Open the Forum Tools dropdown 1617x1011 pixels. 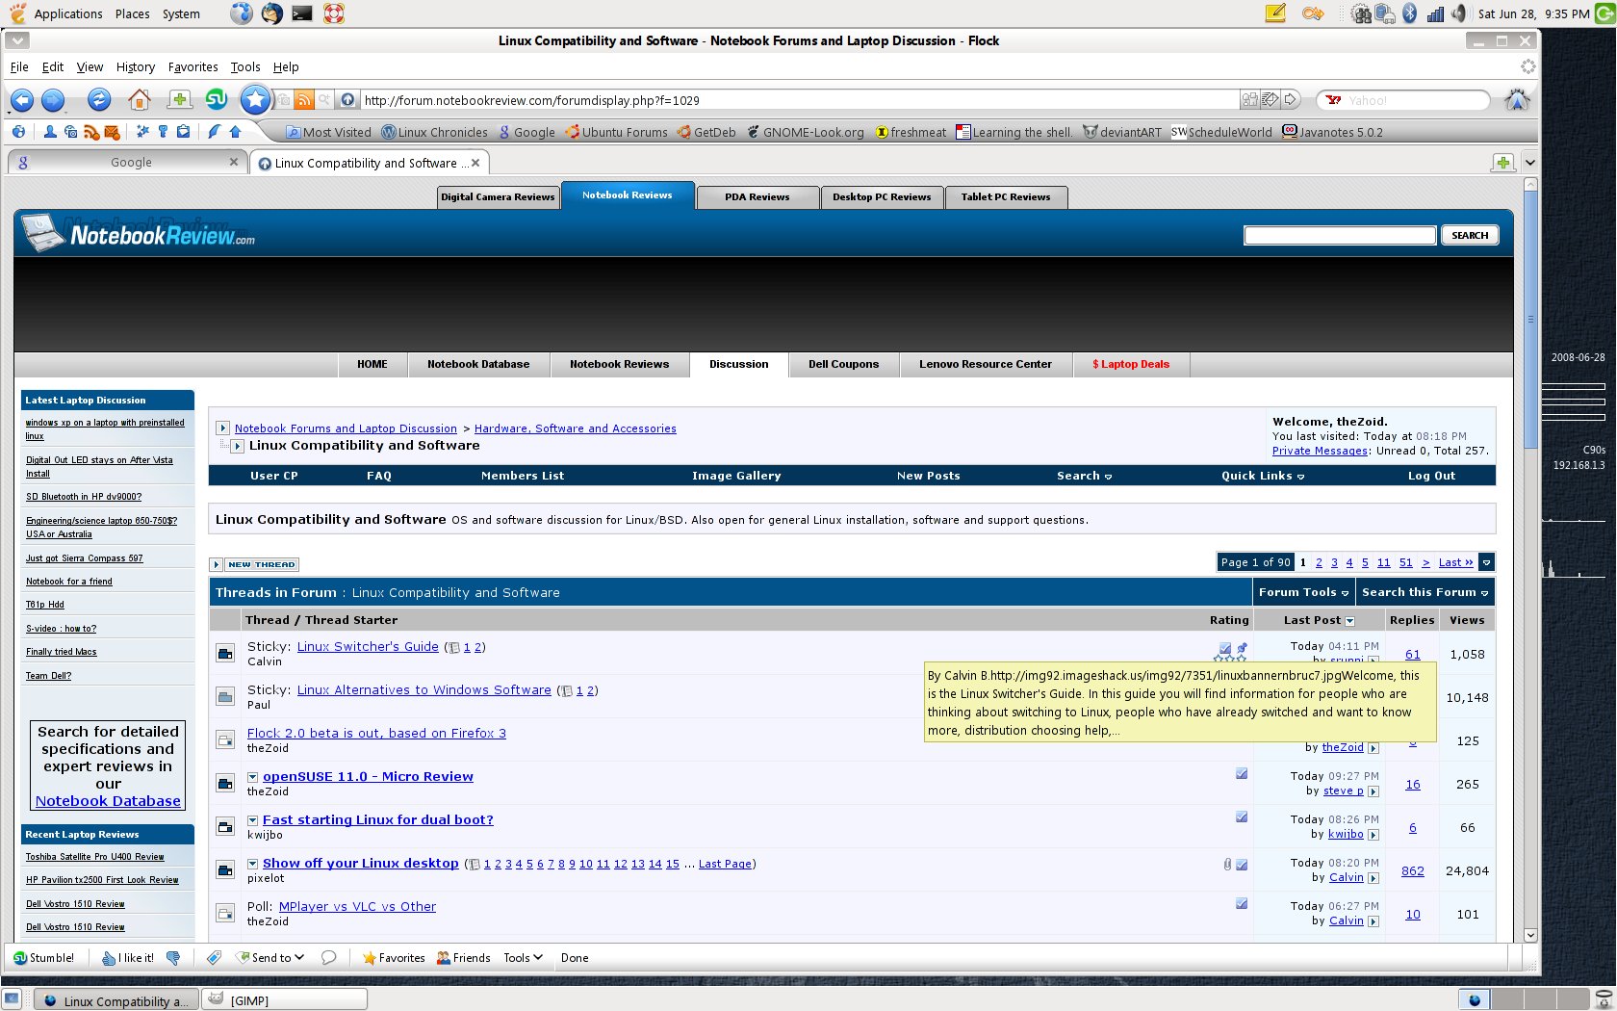coord(1303,592)
